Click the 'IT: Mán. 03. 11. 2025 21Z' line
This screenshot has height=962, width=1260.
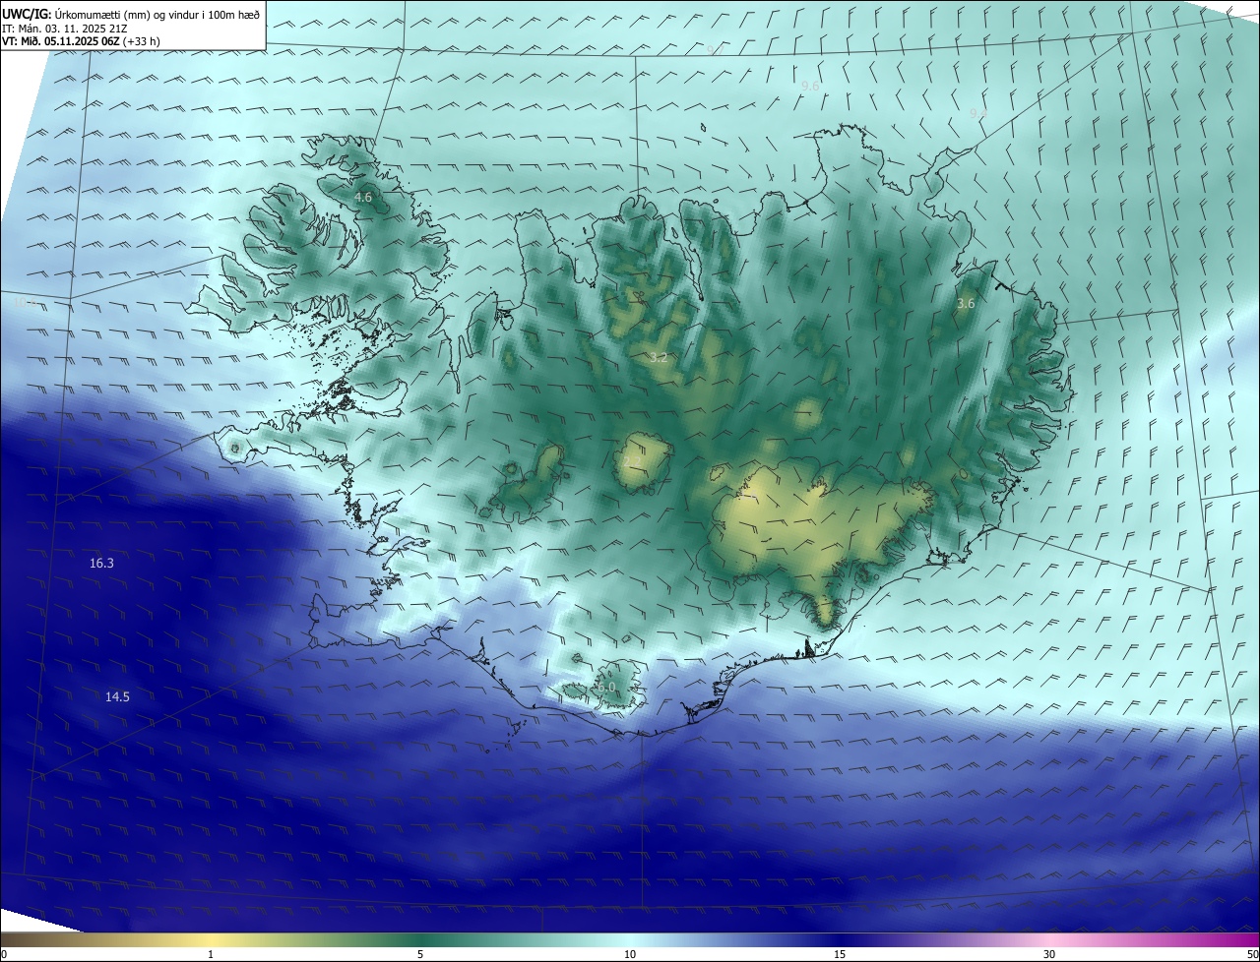(65, 29)
